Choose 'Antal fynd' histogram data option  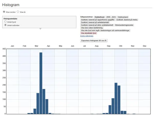point(5,22)
